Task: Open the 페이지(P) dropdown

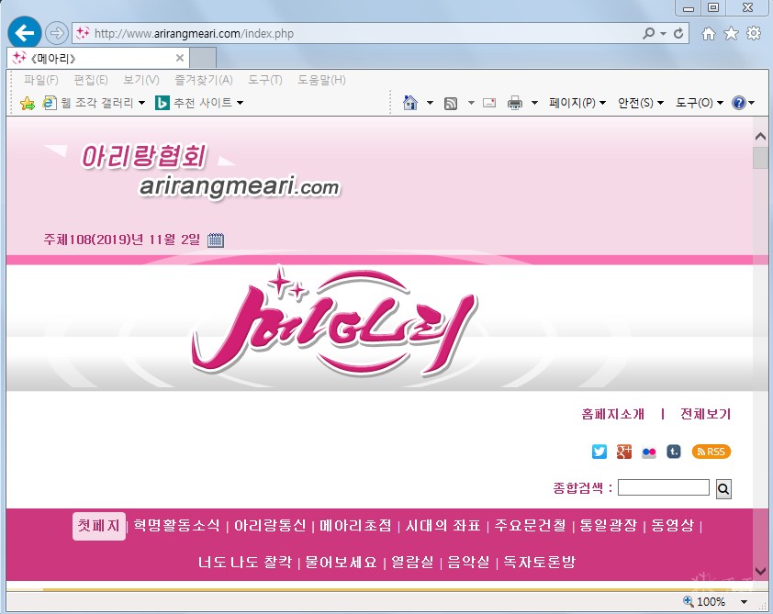Action: pyautogui.click(x=577, y=103)
